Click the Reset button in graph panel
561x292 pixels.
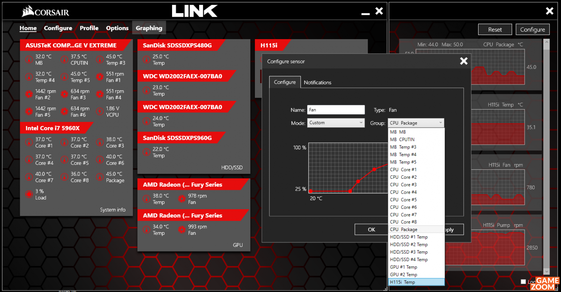[x=495, y=29]
